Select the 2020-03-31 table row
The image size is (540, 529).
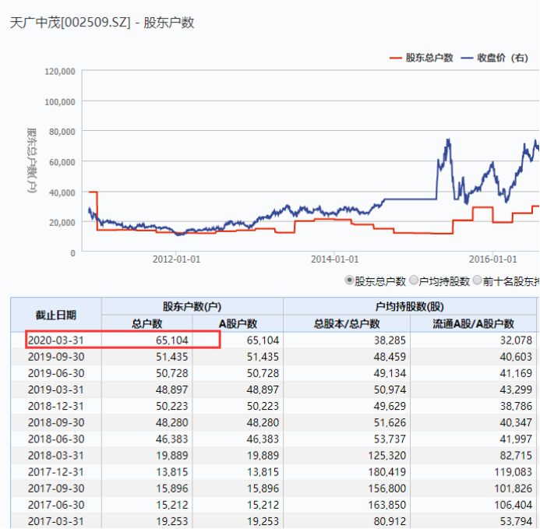274,340
